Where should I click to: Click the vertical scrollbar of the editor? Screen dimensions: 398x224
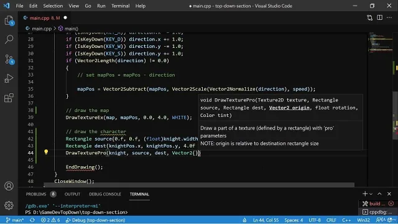[395, 114]
